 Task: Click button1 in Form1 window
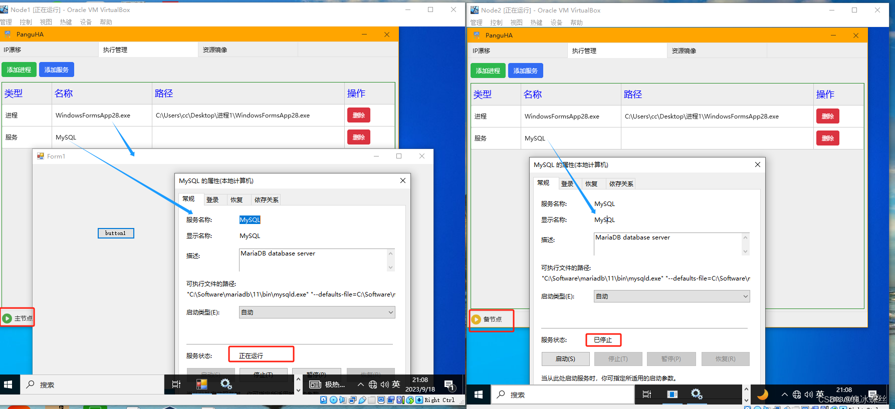116,233
